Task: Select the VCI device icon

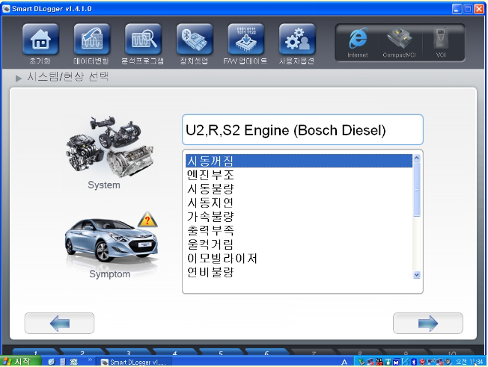Action: click(x=441, y=39)
